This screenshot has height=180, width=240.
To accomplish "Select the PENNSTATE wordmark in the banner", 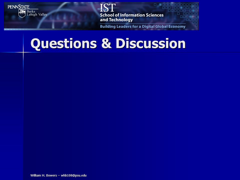I will coord(18,7).
